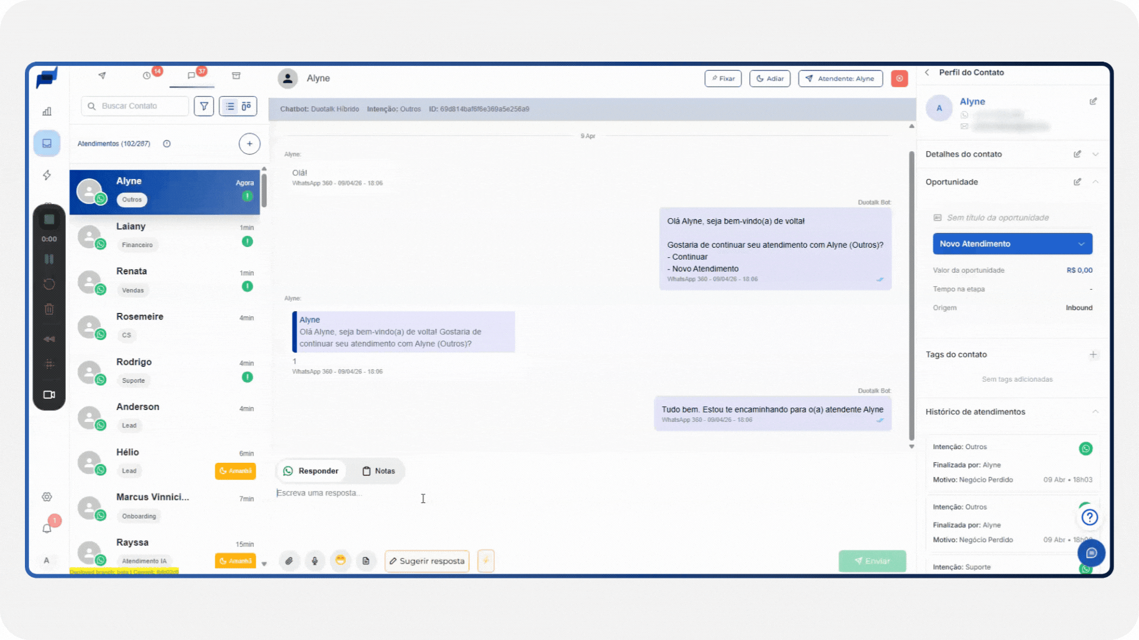This screenshot has width=1139, height=640.
Task: Open the Novo Atendimento stage dropdown
Action: tap(1012, 244)
